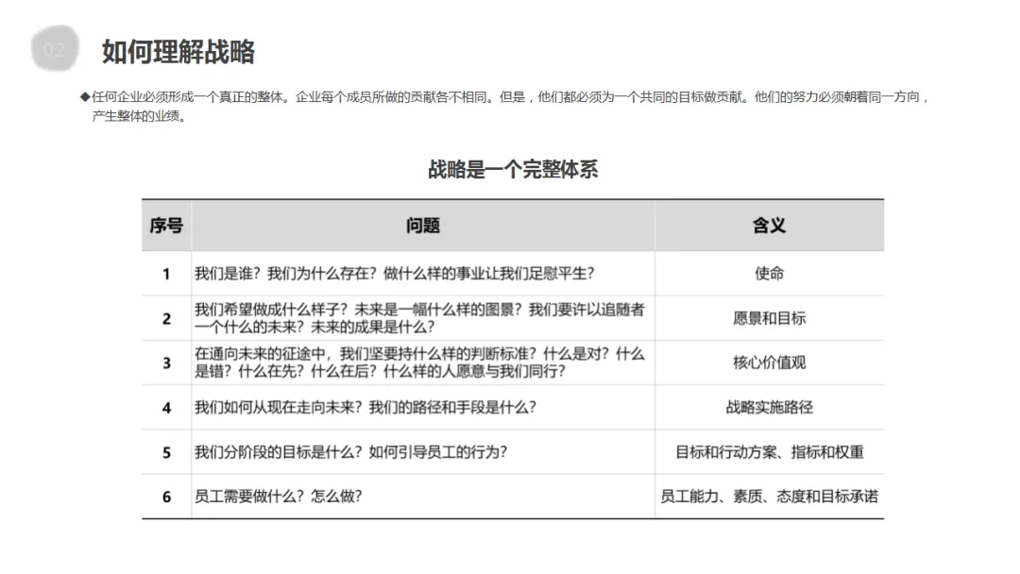Click the 目标和行动方案、指标和权重 cell
1020x574 pixels.
coord(769,452)
